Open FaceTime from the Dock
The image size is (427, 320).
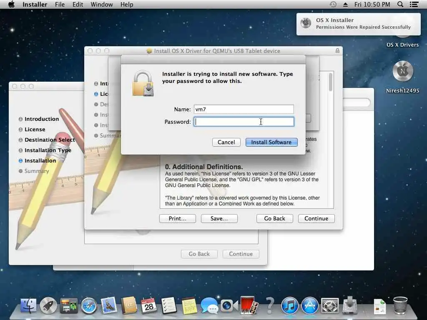pyautogui.click(x=229, y=305)
